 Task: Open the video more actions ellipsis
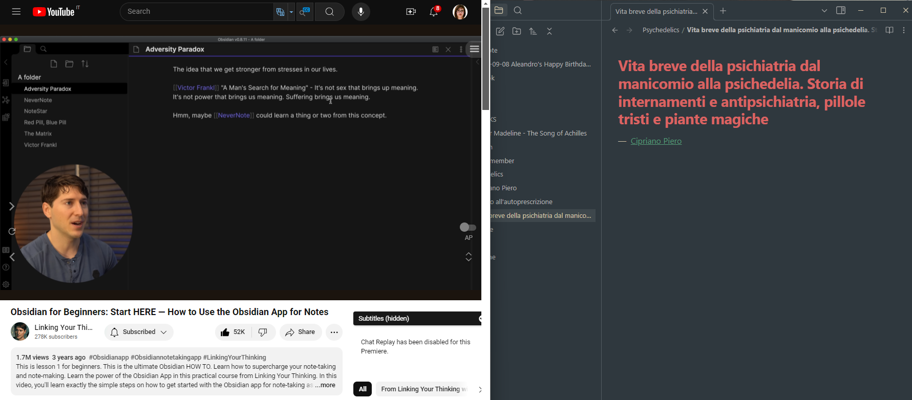(x=334, y=332)
